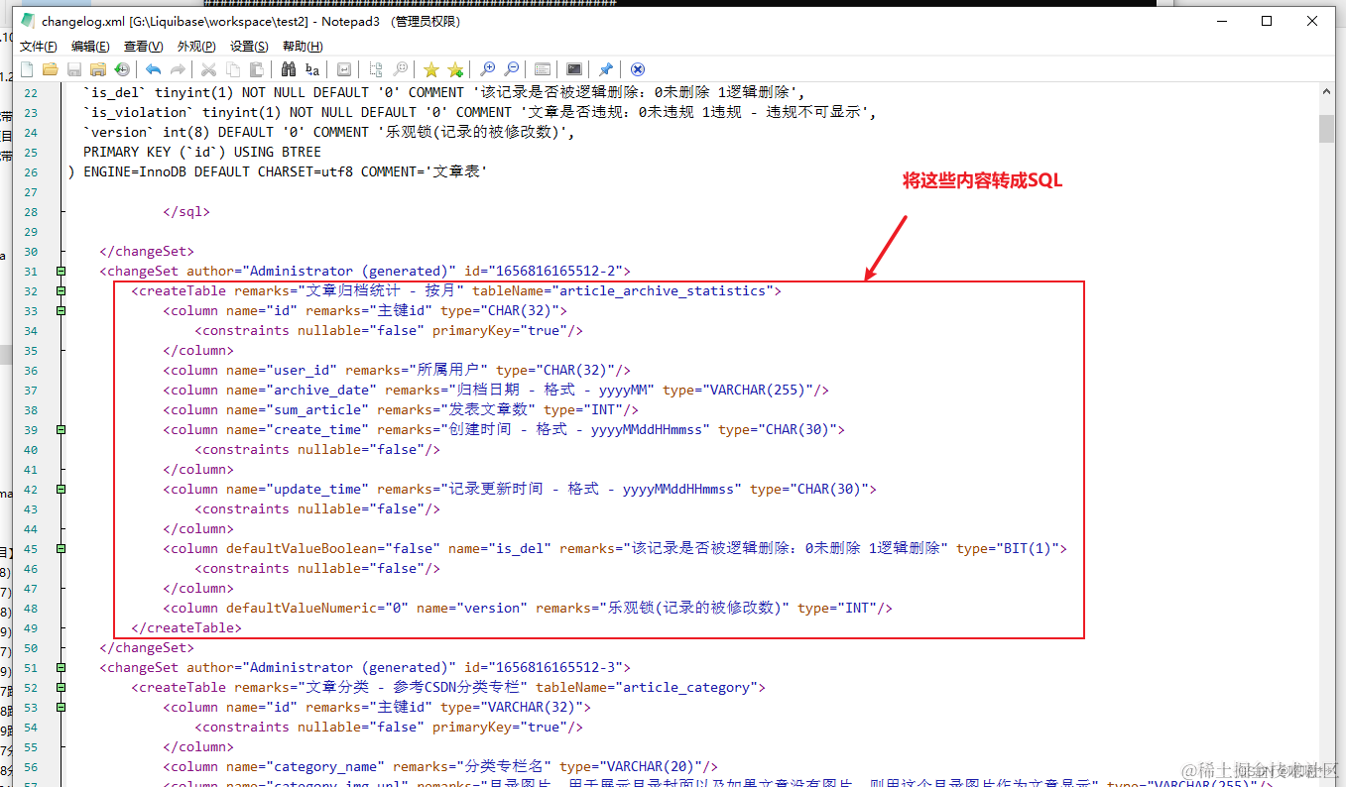Image resolution: width=1346 pixels, height=787 pixels.
Task: Add to favorites star-plus icon
Action: click(455, 69)
